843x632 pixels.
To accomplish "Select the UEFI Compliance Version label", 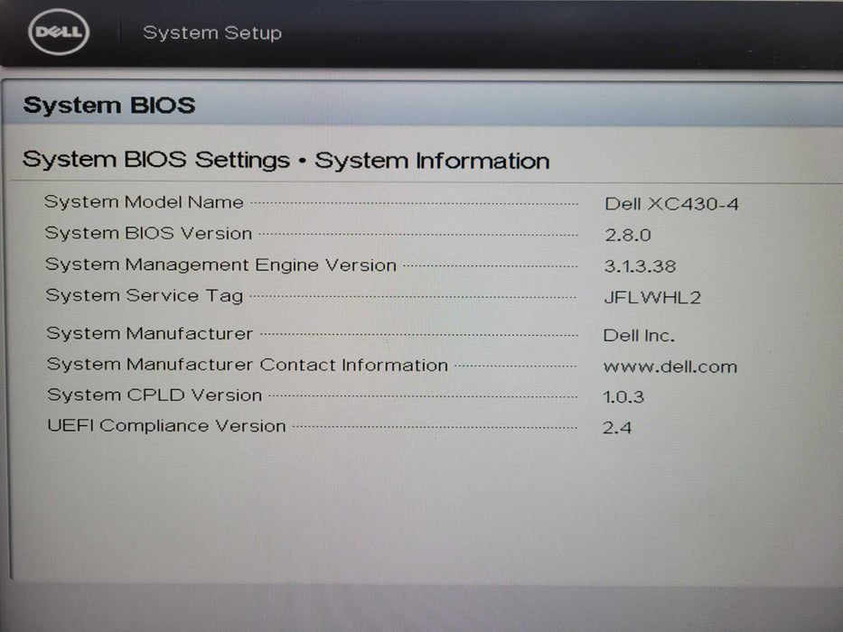I will [166, 426].
